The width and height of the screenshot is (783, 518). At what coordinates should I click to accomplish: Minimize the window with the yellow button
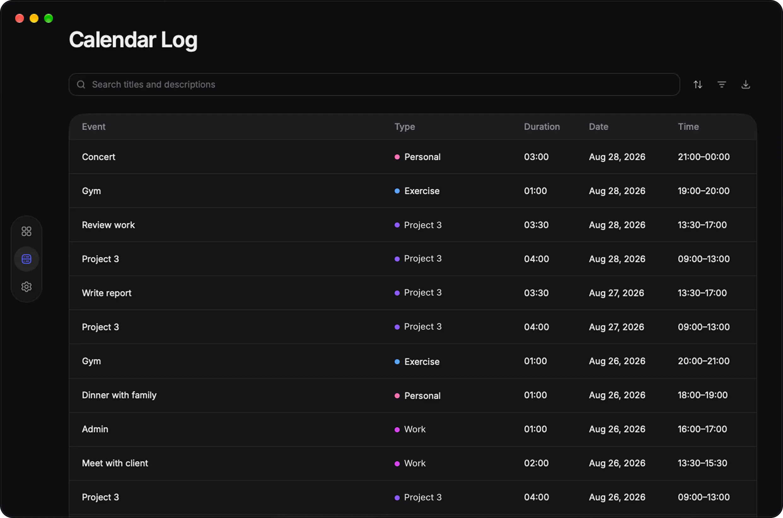pos(34,18)
